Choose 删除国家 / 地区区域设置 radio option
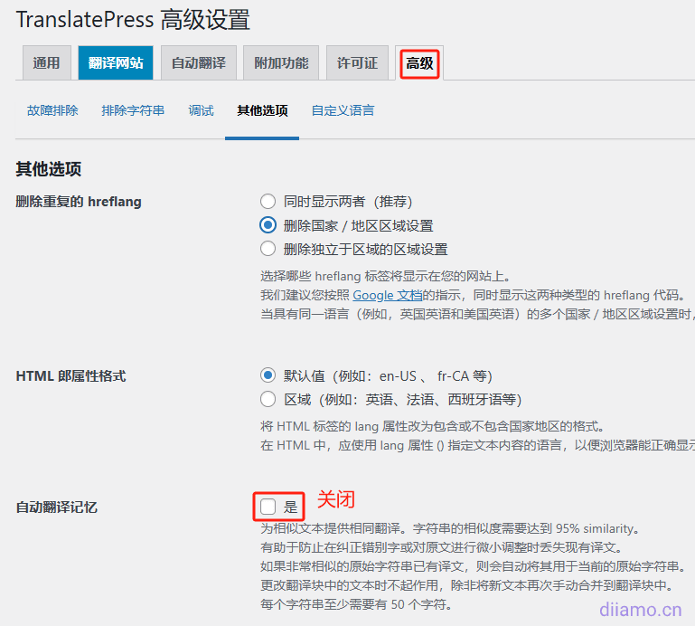The width and height of the screenshot is (695, 626). coord(268,225)
